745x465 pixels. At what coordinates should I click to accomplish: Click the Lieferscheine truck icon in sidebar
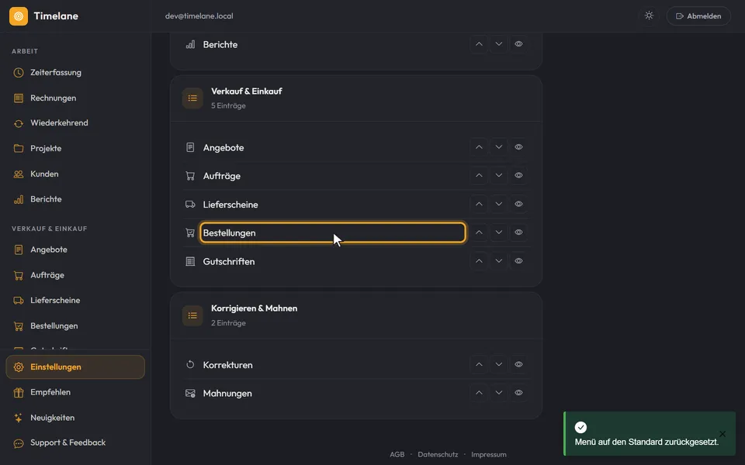tap(19, 301)
